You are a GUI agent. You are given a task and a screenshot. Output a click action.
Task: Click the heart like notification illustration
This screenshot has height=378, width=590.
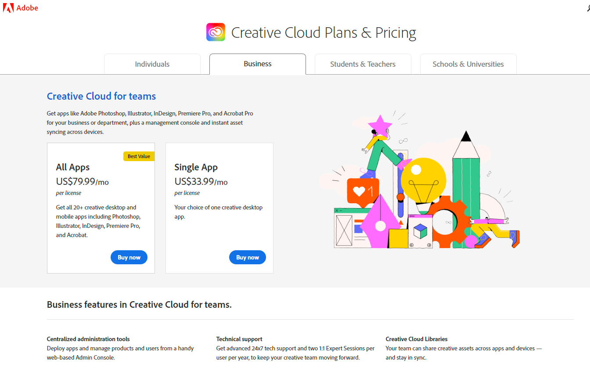point(363,191)
